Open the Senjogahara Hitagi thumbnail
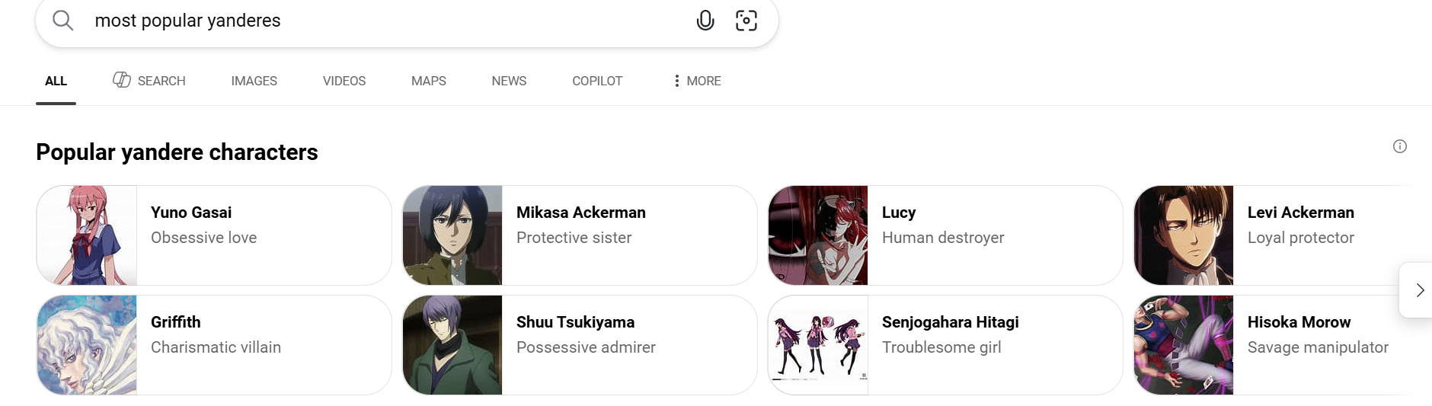 (x=818, y=345)
